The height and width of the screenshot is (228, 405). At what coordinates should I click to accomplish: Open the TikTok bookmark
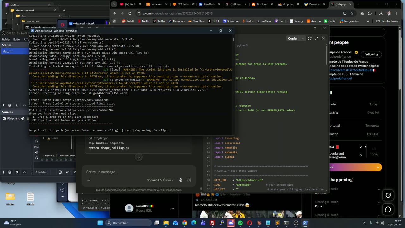click(214, 21)
